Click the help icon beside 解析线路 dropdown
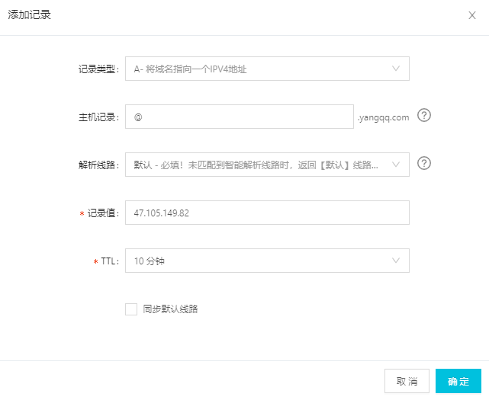This screenshot has height=400, width=489. pos(425,163)
